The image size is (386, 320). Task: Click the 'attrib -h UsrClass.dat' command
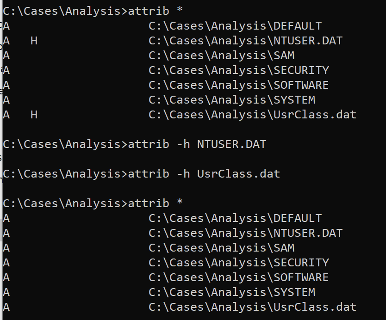(x=141, y=174)
